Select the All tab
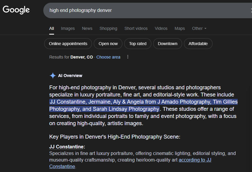The width and height of the screenshot is (252, 172). 51,28
